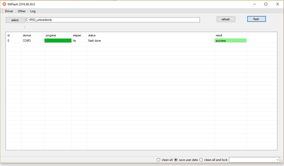
Task: Click the ROM path input field
Action: pos(112,20)
